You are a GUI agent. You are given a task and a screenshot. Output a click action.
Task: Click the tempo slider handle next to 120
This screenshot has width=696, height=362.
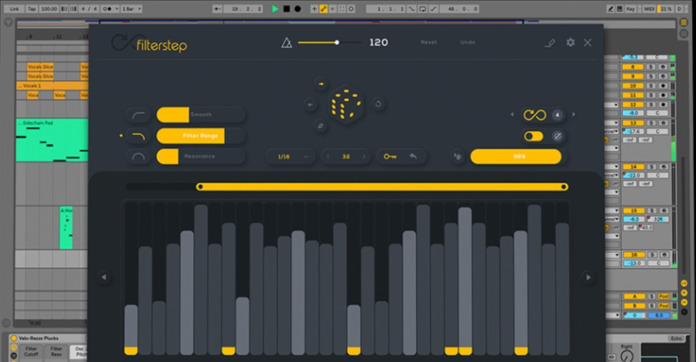[x=337, y=43]
